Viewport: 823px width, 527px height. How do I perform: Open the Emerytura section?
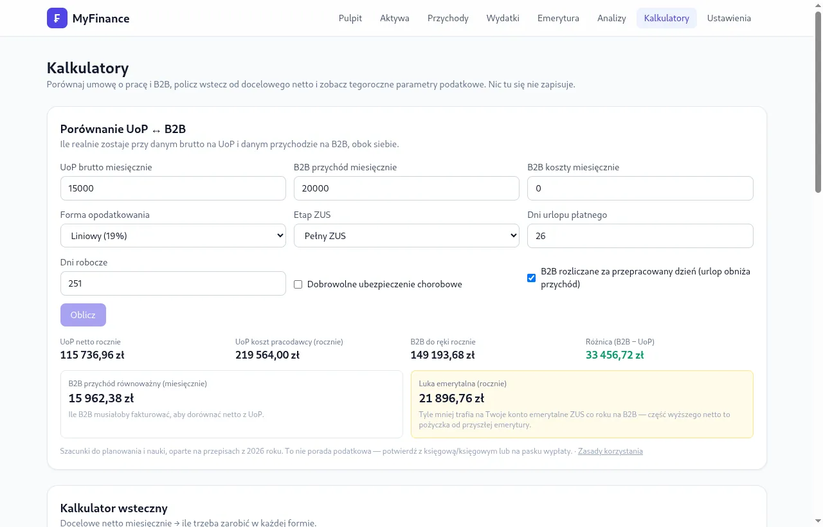558,18
